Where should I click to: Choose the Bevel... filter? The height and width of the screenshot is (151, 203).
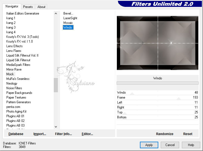click(68, 13)
